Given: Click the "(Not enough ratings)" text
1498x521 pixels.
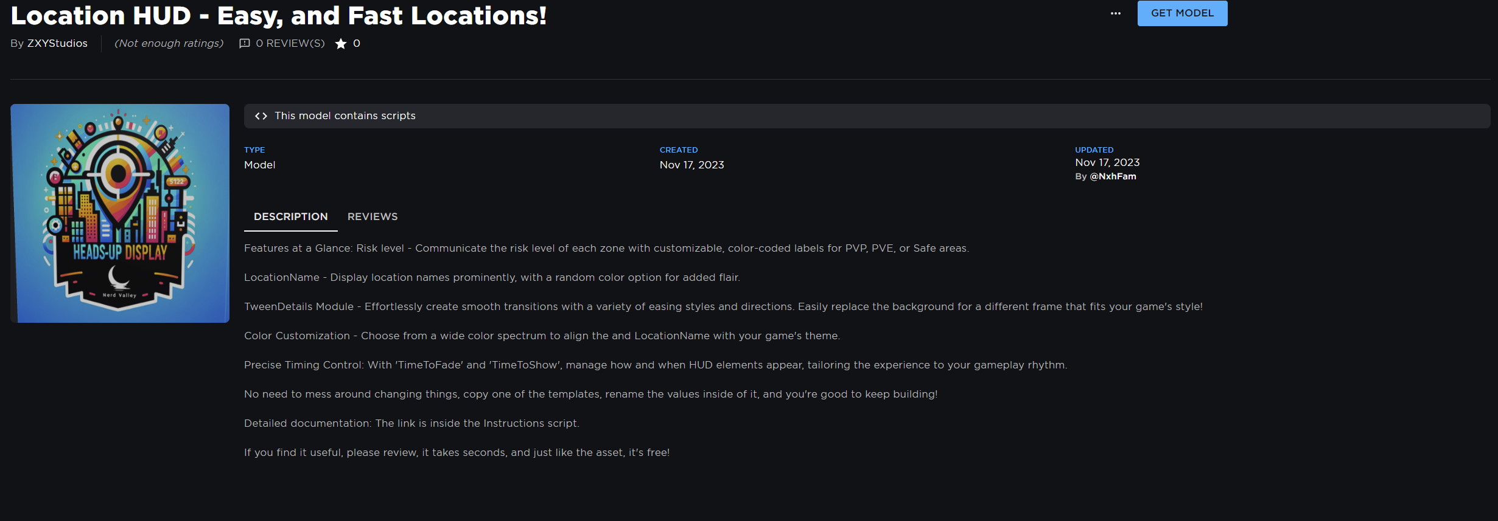Looking at the screenshot, I should click(169, 44).
